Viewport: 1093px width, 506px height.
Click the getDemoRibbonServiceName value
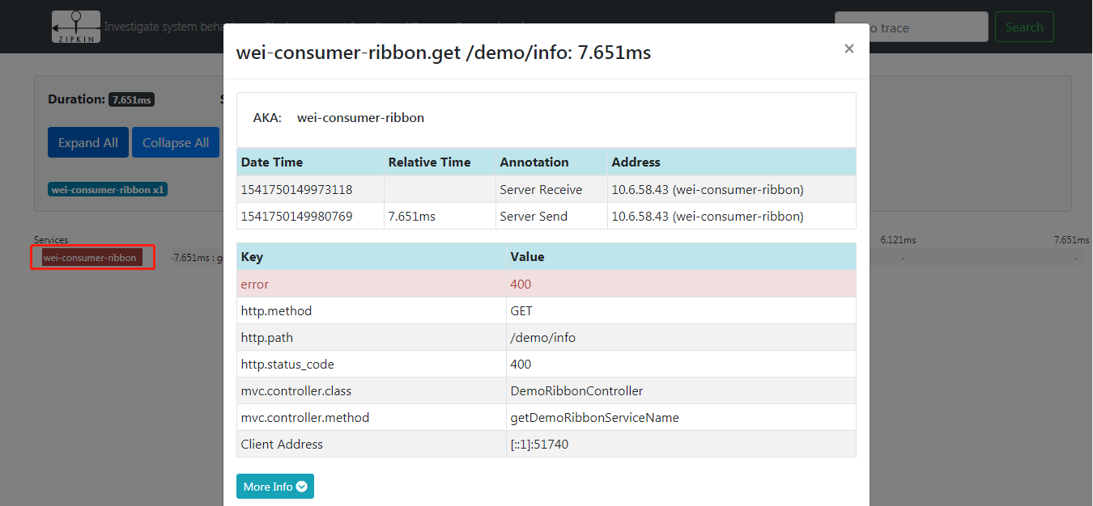[x=681, y=417]
